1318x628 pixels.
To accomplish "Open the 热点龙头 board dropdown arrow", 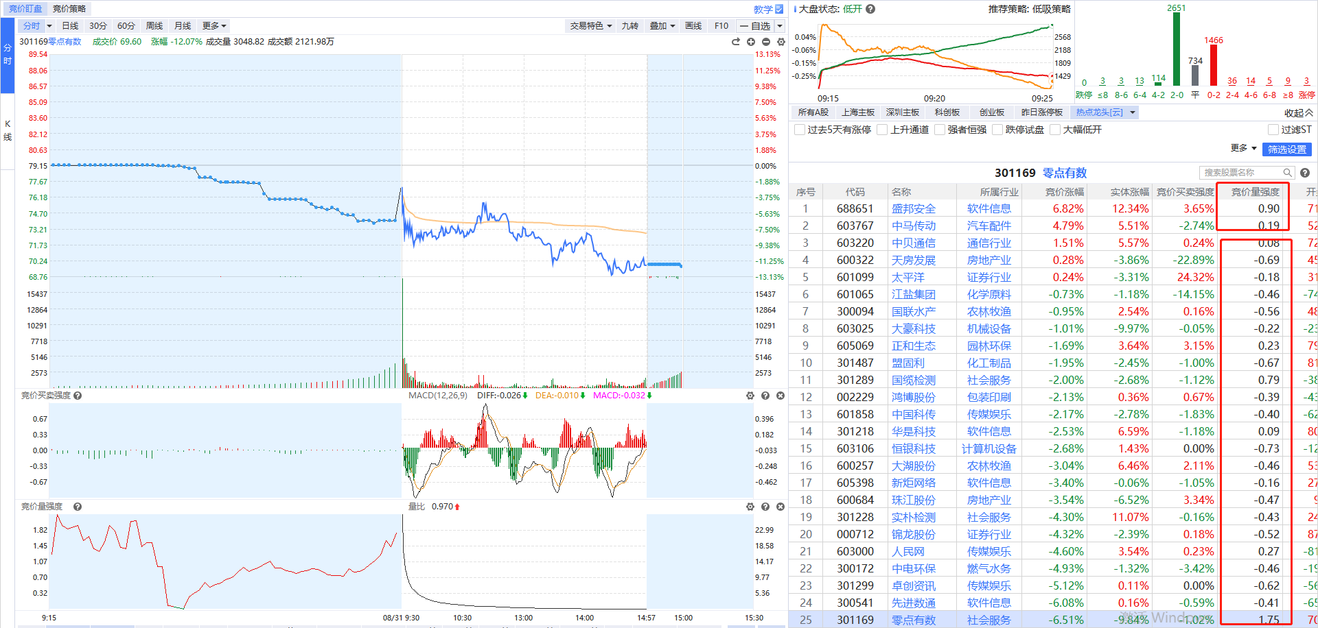I will tap(1133, 112).
